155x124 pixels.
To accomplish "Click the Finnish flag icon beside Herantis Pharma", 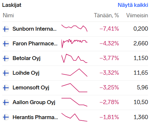I will click(6, 117).
